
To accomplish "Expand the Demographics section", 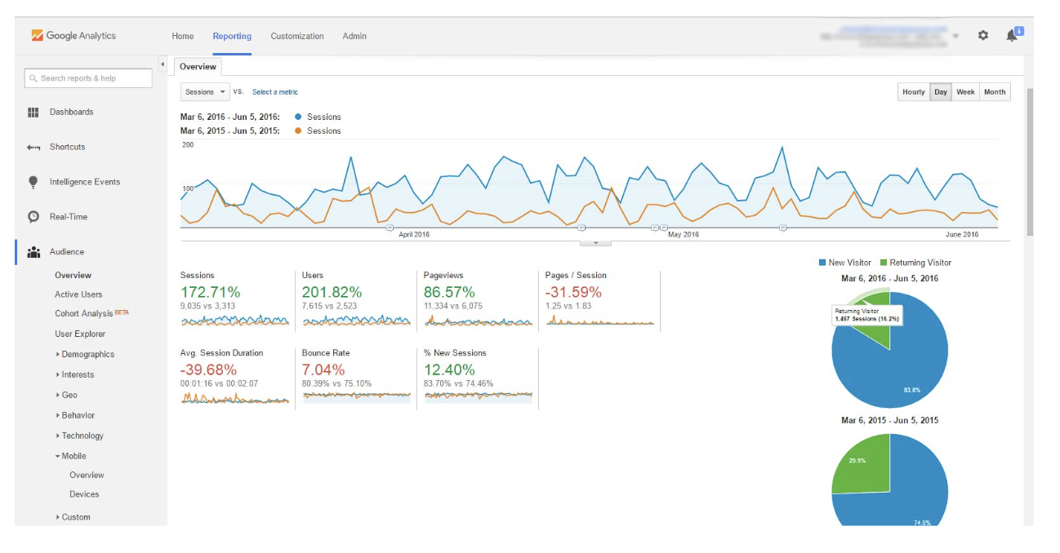I will [89, 354].
